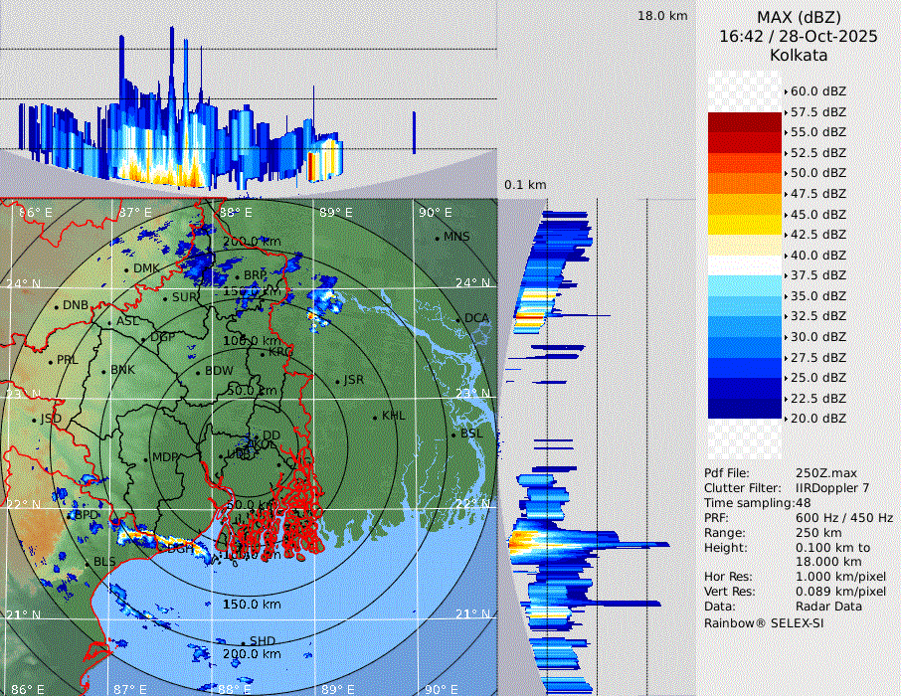Click the 0.1 km height label
The height and width of the screenshot is (696, 901).
[525, 185]
